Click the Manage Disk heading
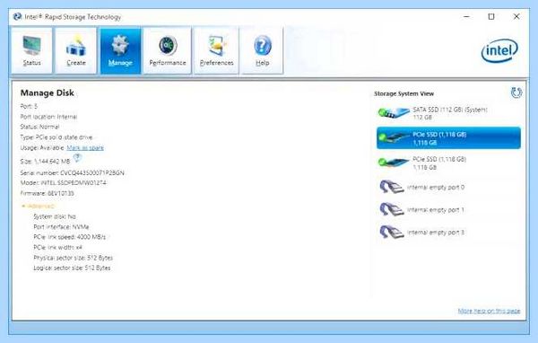Image resolution: width=538 pixels, height=343 pixels. click(47, 93)
